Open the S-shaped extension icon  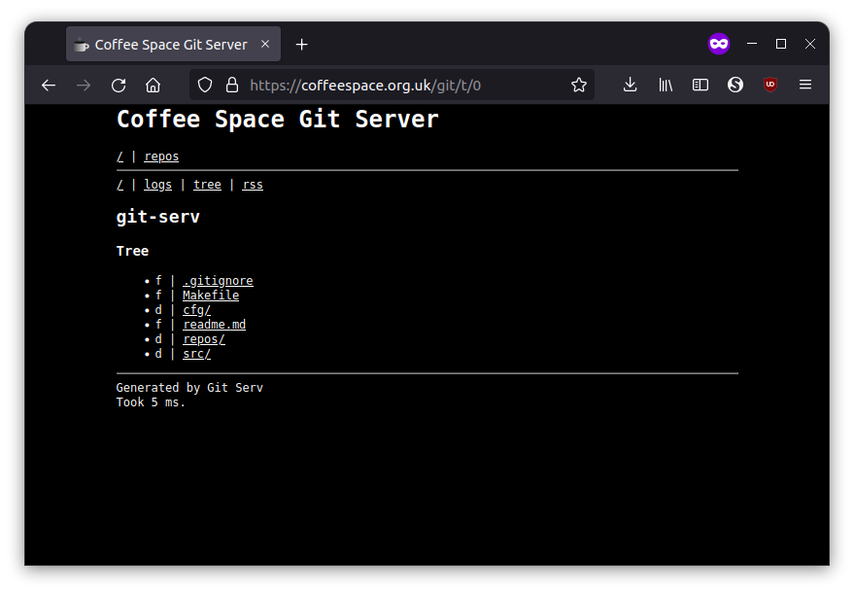coord(735,85)
